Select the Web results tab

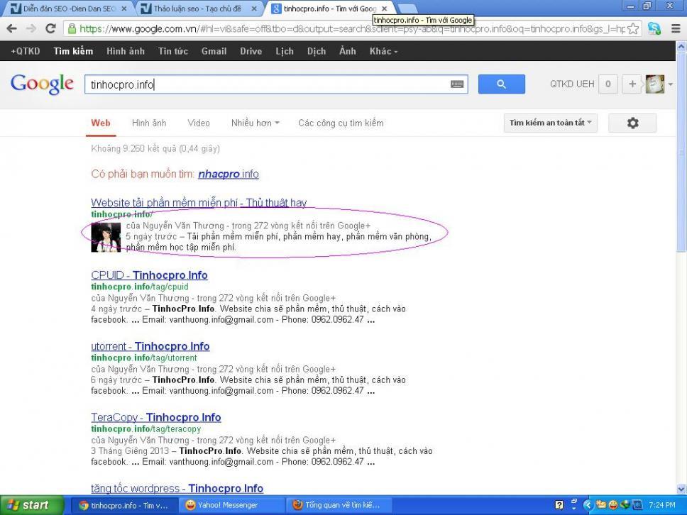[x=101, y=123]
